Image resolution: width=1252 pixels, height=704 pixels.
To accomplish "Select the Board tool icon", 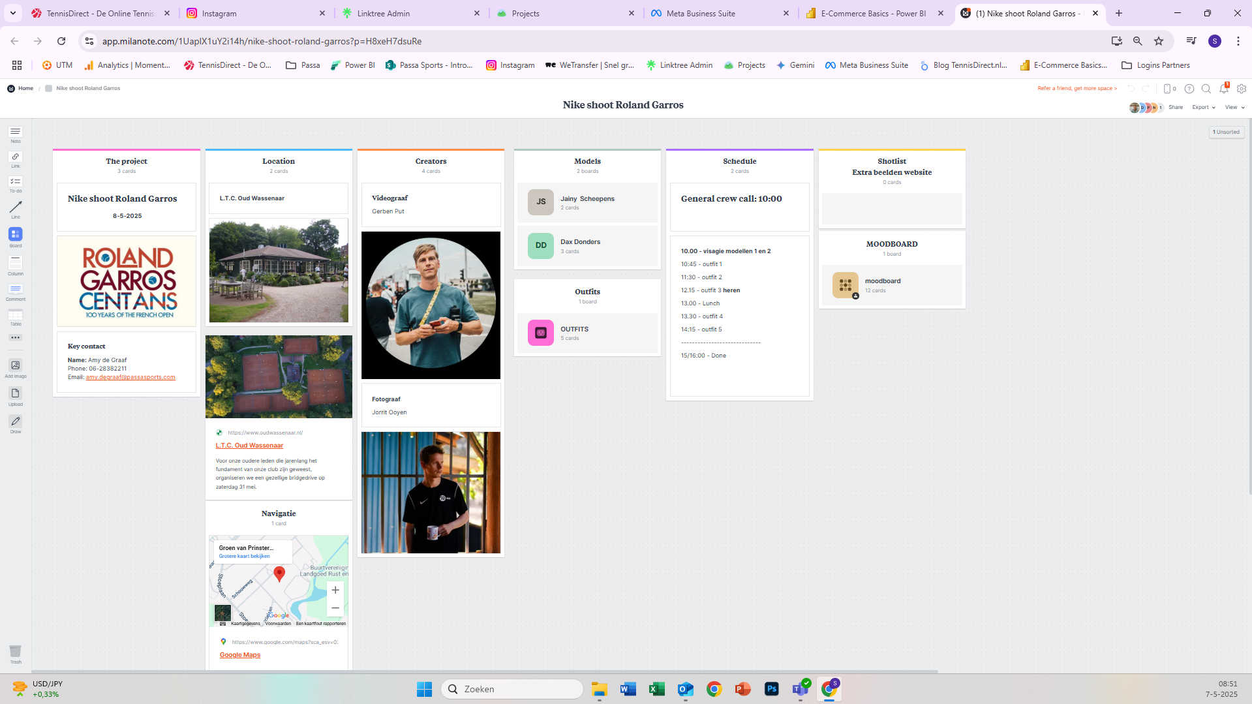I will [x=16, y=234].
